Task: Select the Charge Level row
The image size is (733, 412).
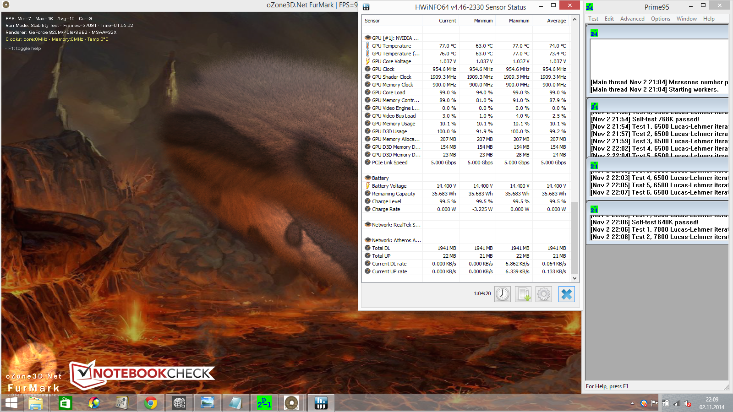Action: 466,201
